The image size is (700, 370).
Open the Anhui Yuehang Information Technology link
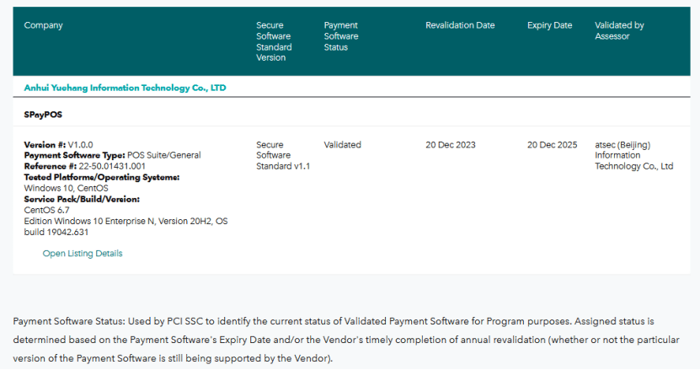[x=125, y=88]
